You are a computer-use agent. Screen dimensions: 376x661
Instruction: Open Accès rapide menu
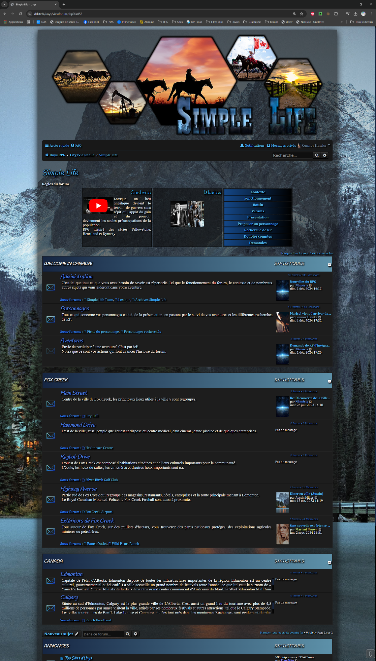click(57, 145)
